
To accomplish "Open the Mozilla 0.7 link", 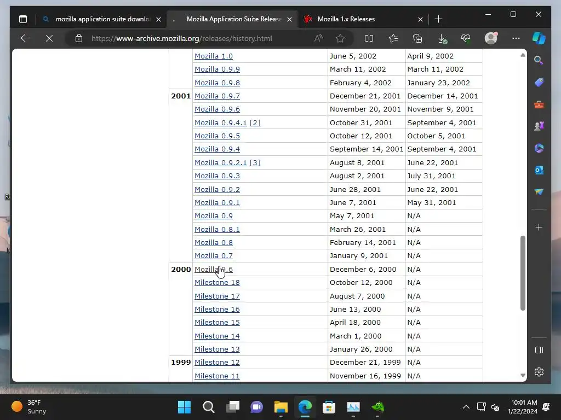I will point(213,256).
